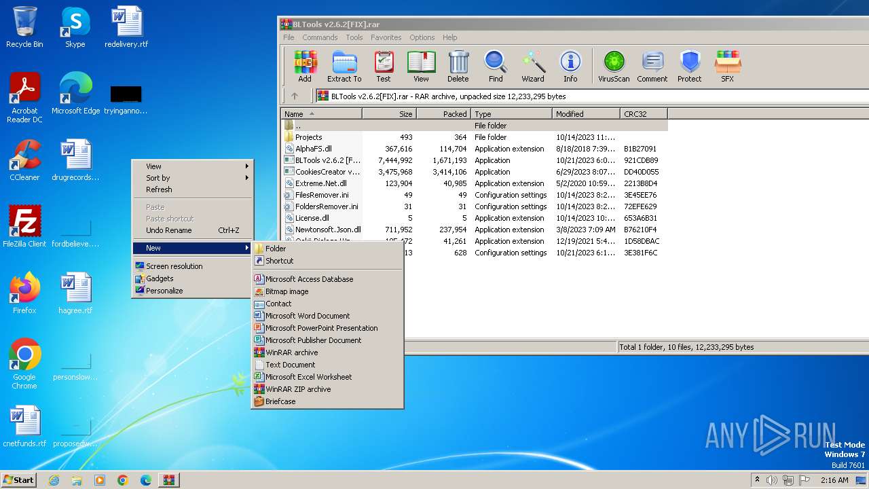Create a new WinRAR ZIP archive
This screenshot has height=489, width=869.
[327, 389]
